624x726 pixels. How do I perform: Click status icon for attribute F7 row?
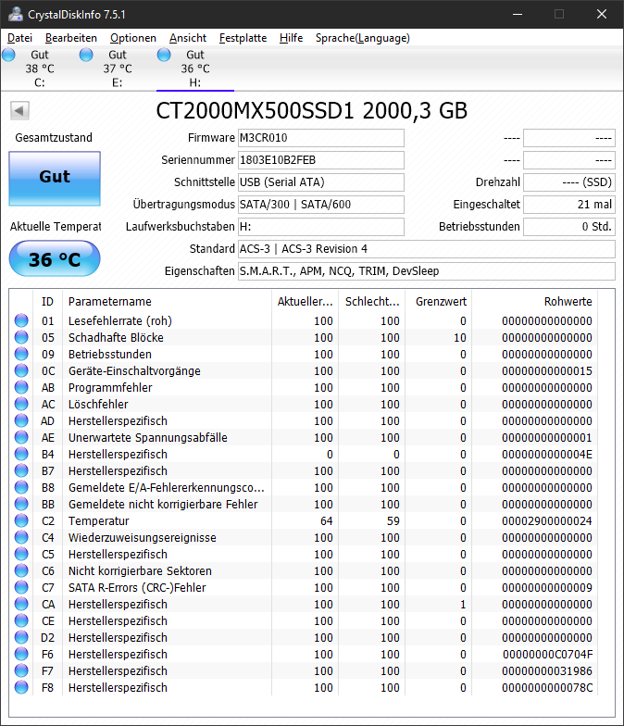[x=21, y=670]
